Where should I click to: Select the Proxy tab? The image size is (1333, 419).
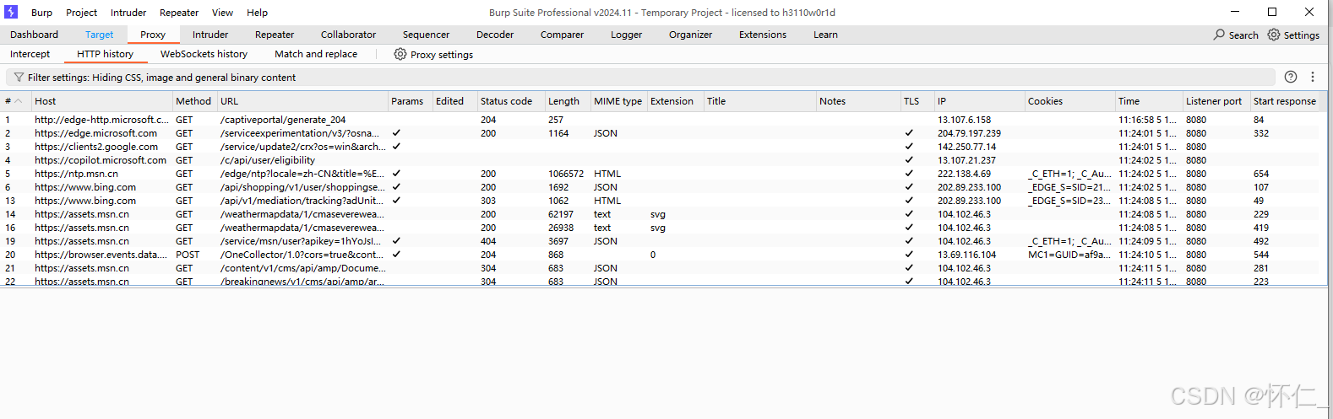click(x=153, y=35)
